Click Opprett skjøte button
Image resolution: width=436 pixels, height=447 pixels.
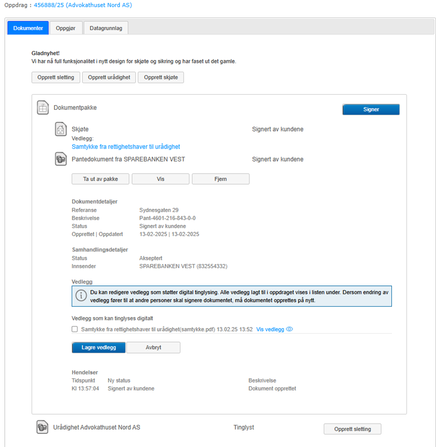[161, 77]
